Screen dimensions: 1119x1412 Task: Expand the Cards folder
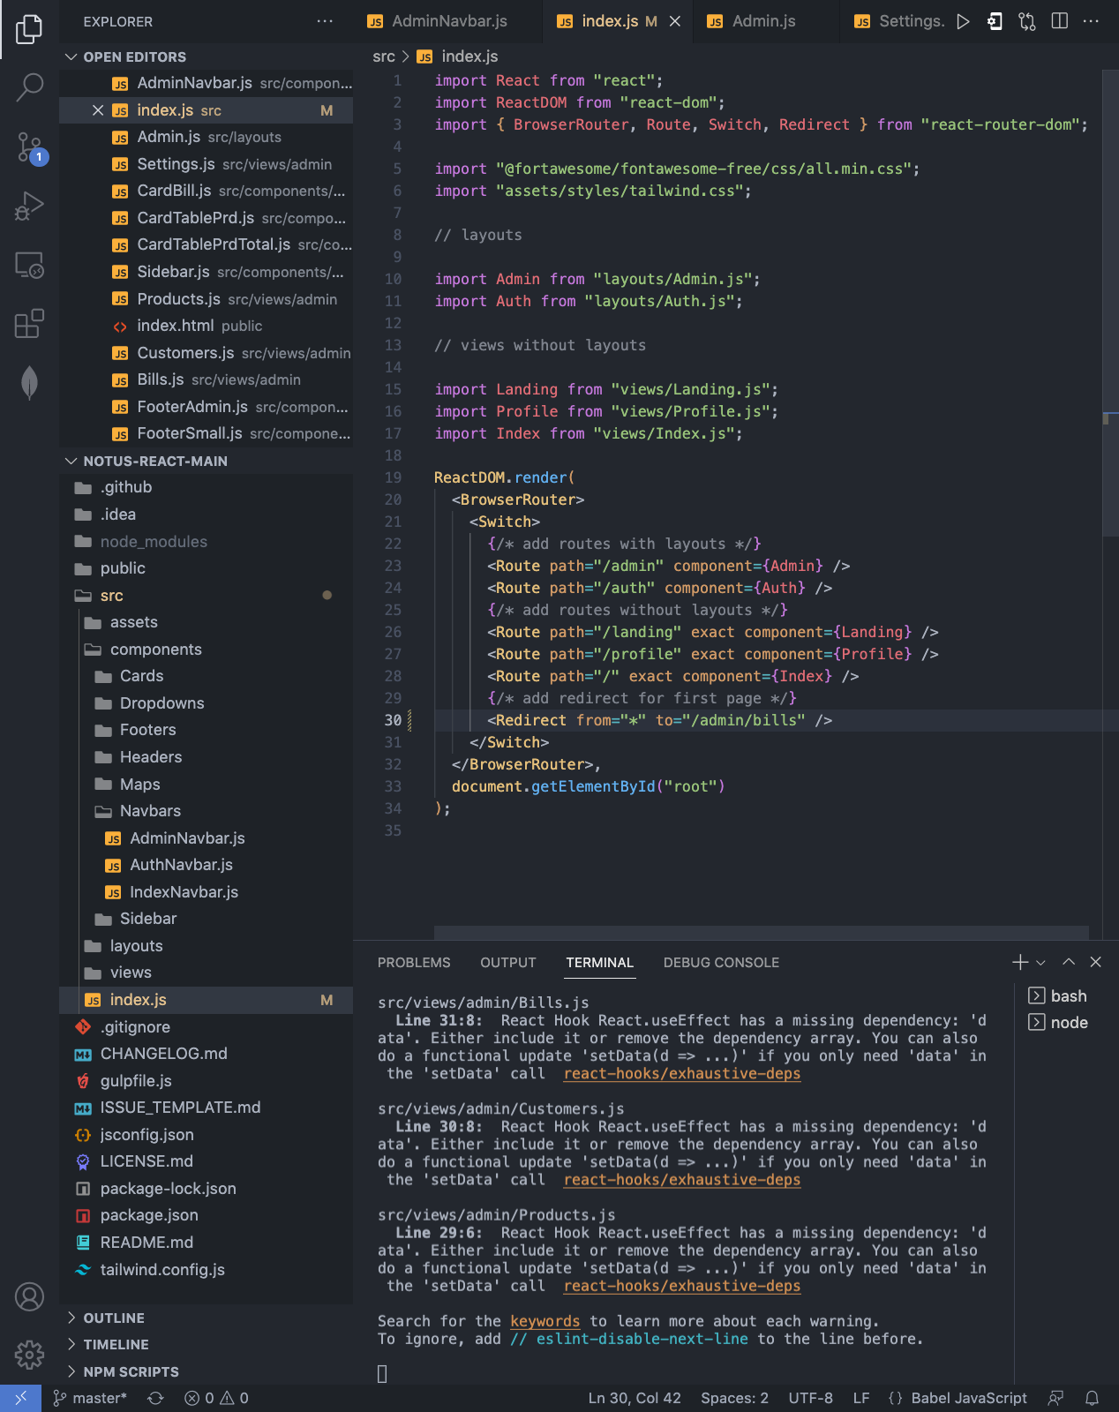[x=206, y=676]
